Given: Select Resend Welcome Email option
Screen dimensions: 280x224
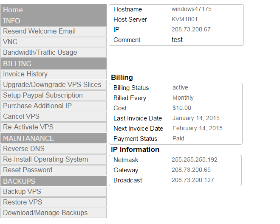Looking at the screenshot, I should coord(54,31).
